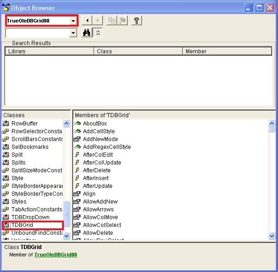Open the search text dropdown arrow
Screen dimensions: 278x272
tap(74, 33)
